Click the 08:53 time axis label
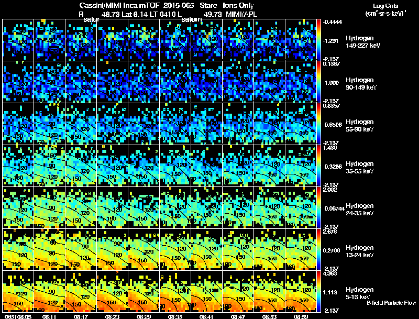 pos(269,316)
